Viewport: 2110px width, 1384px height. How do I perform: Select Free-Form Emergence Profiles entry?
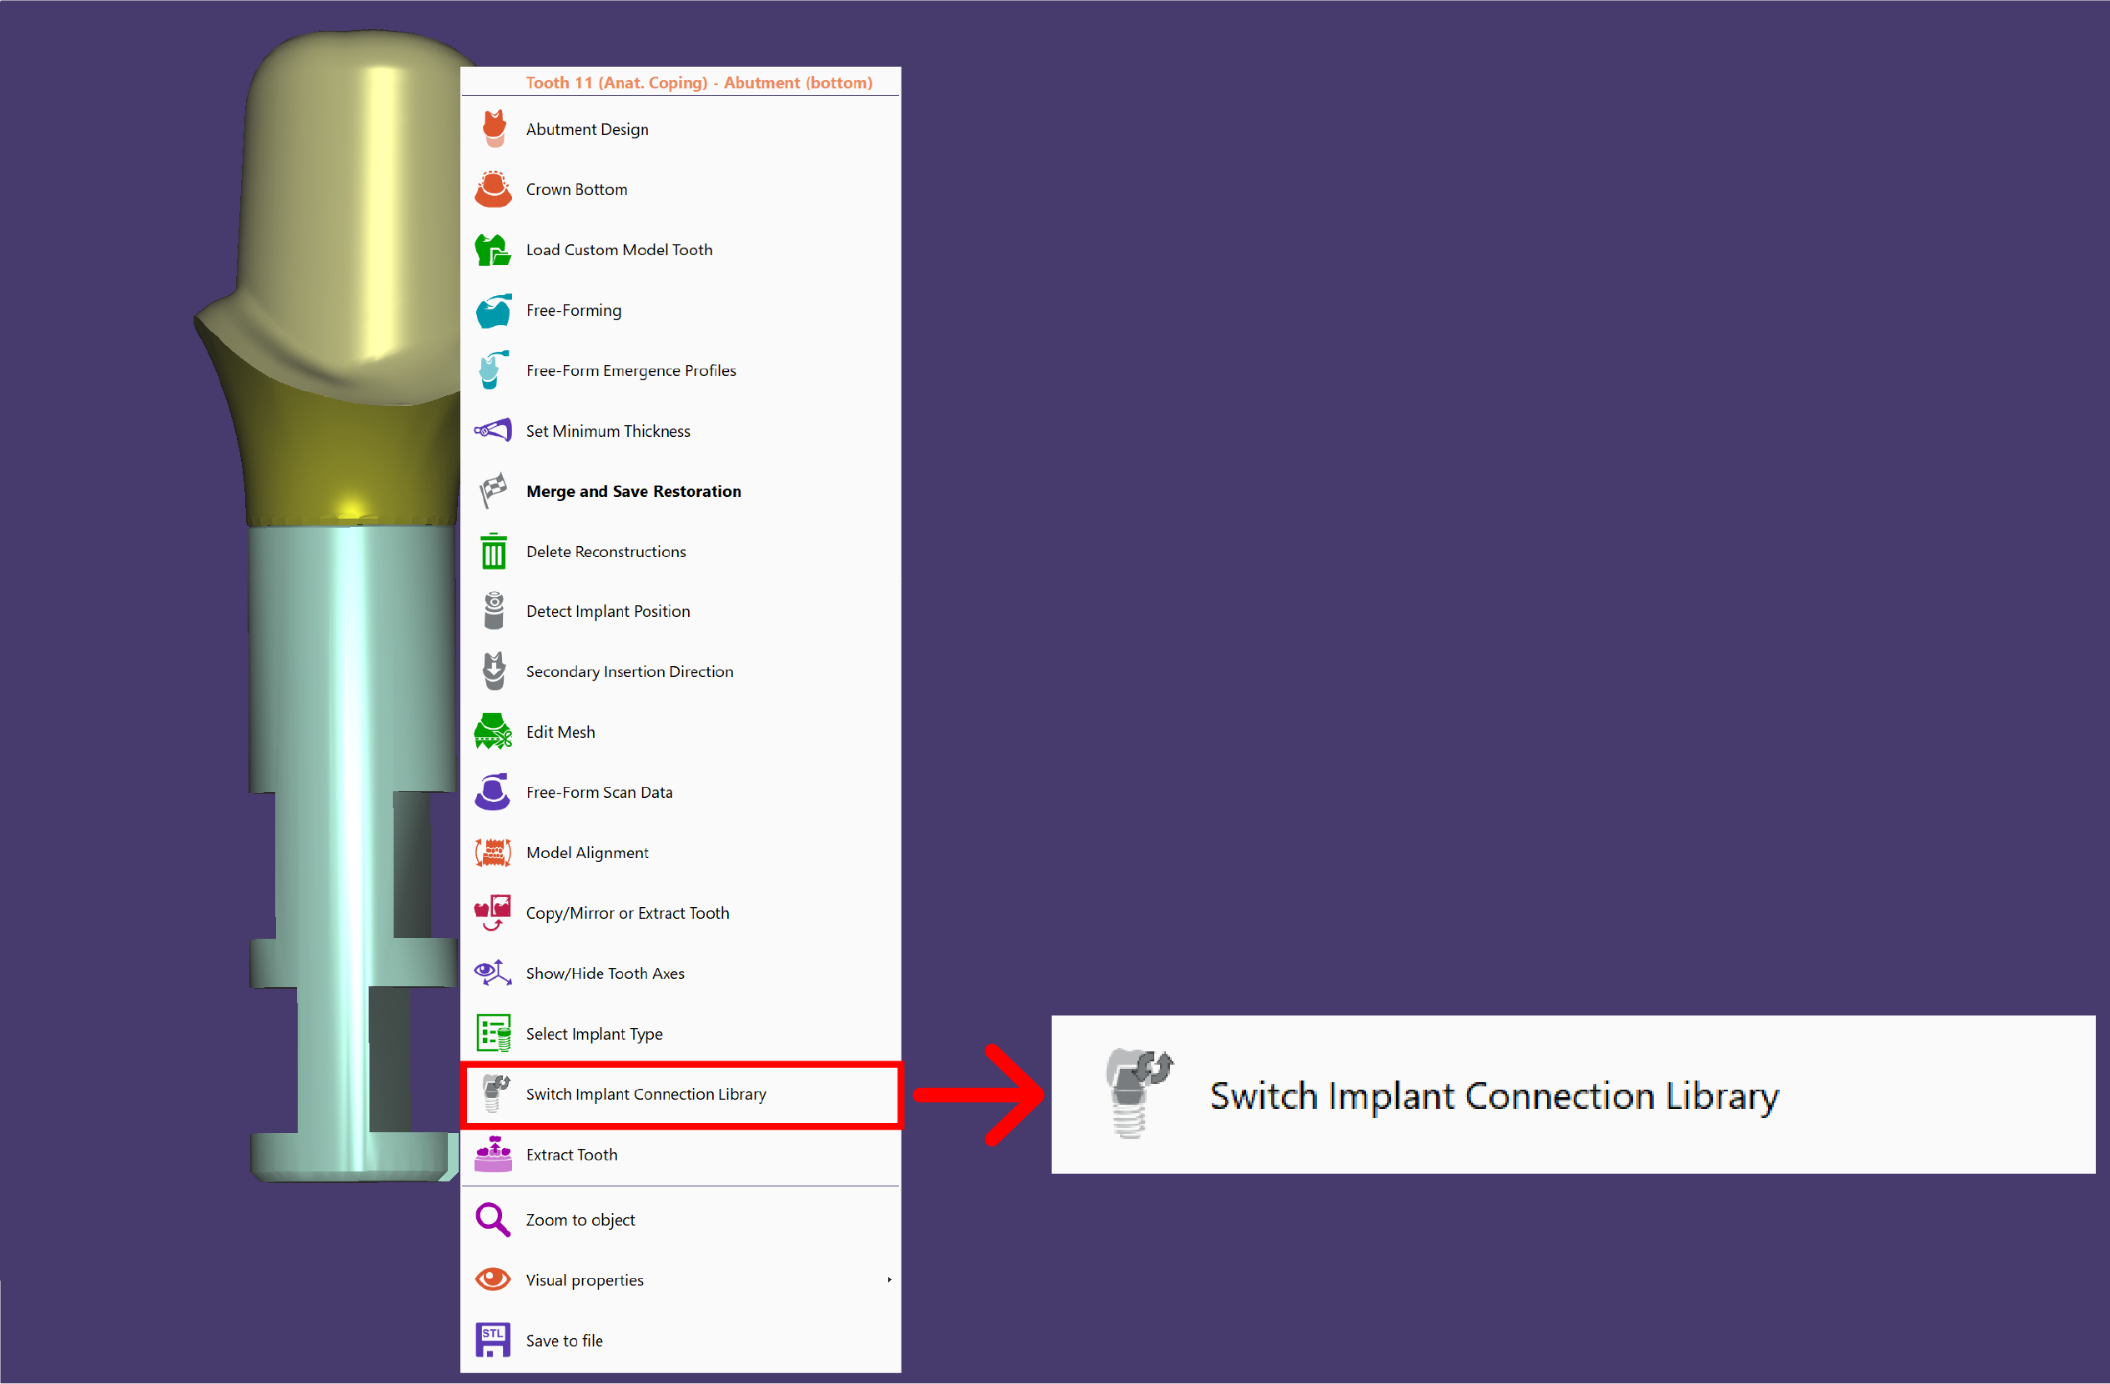(x=681, y=370)
